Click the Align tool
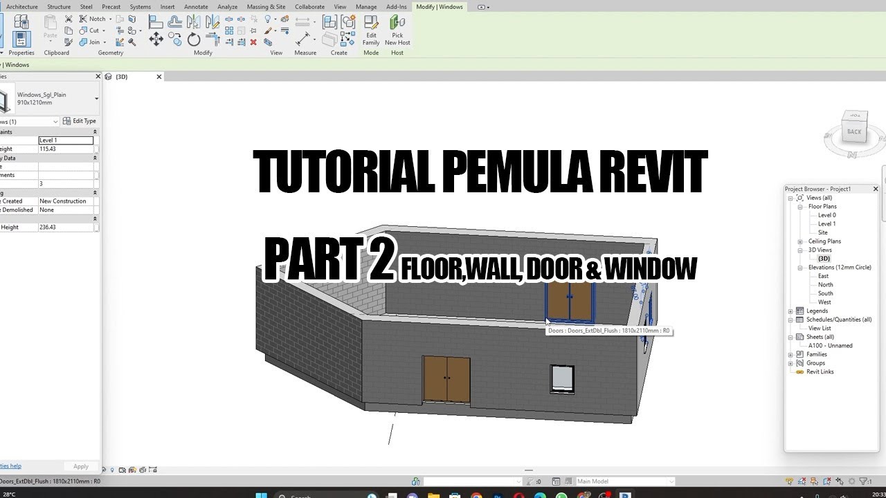 156,22
